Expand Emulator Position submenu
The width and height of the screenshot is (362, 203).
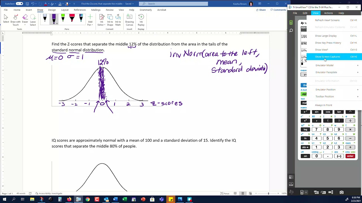[334, 90]
